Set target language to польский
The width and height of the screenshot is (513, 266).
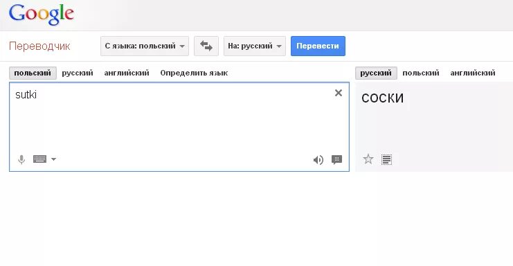421,73
